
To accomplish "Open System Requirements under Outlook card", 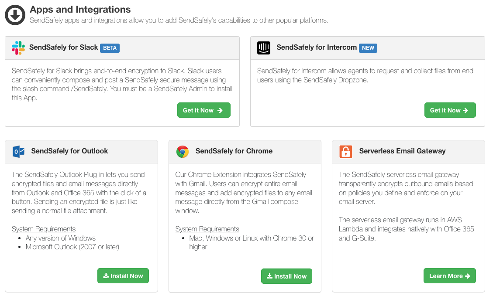I will [x=44, y=229].
